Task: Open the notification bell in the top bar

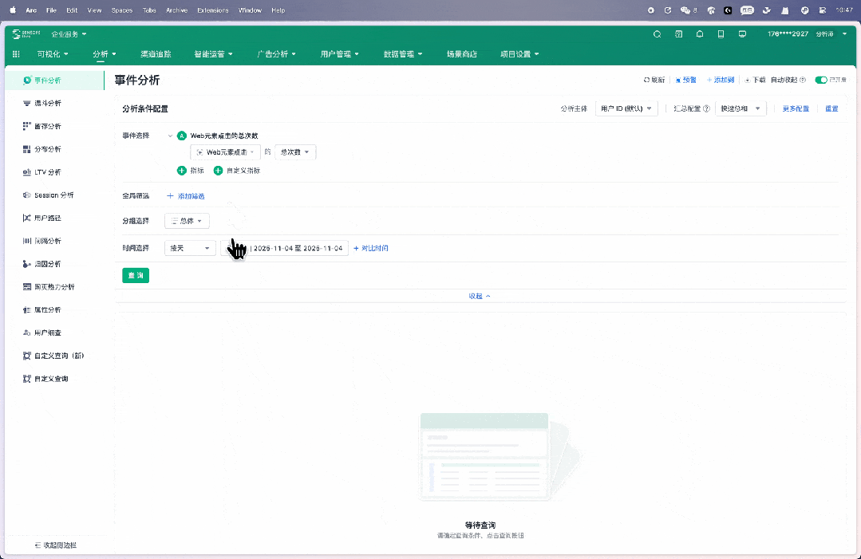Action: click(x=700, y=34)
